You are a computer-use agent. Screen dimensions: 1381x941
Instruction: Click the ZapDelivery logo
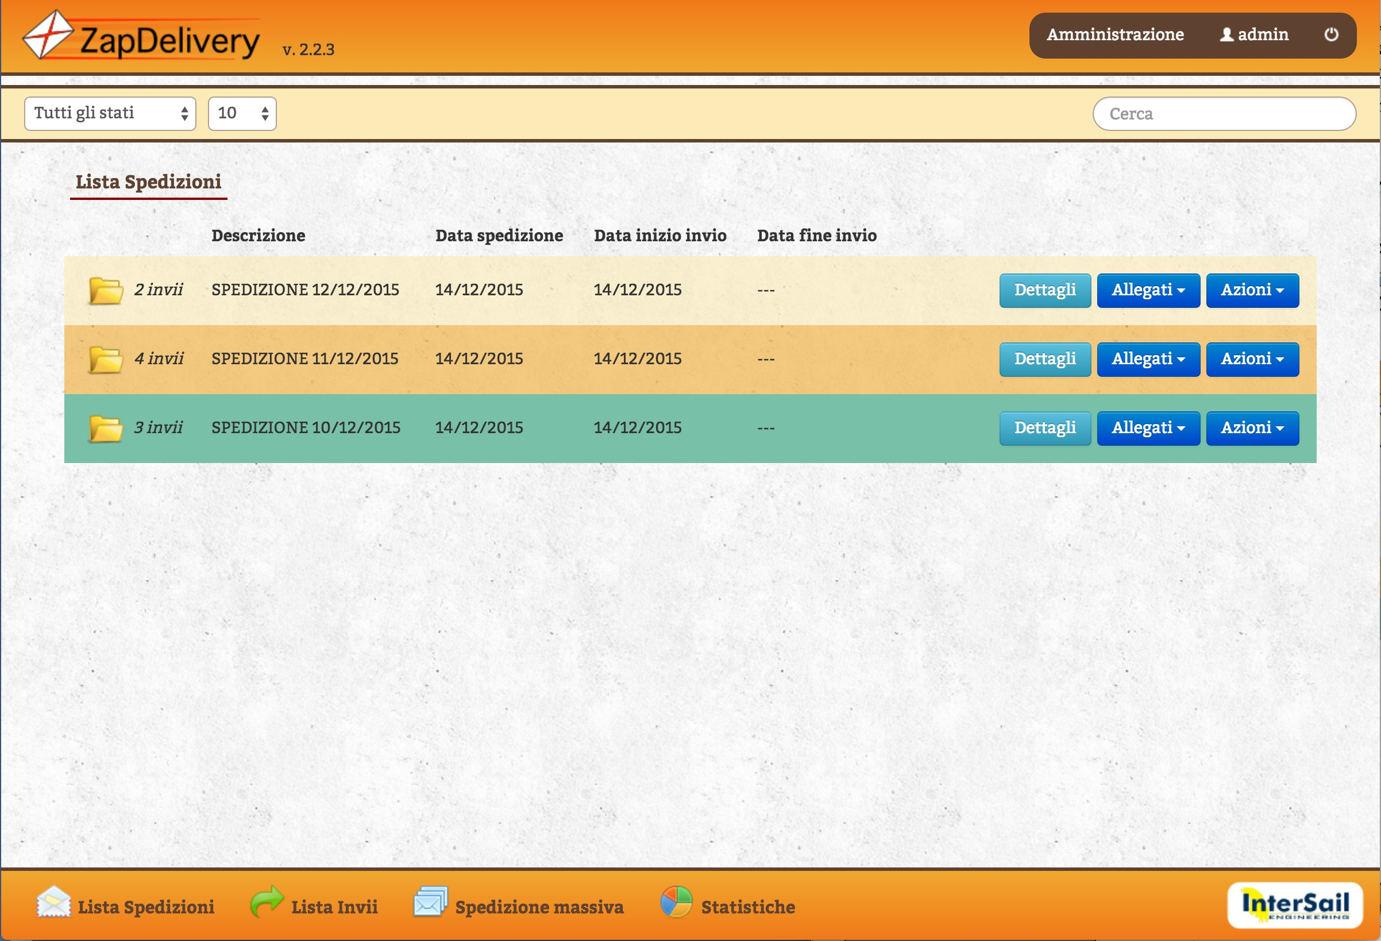pyautogui.click(x=141, y=36)
